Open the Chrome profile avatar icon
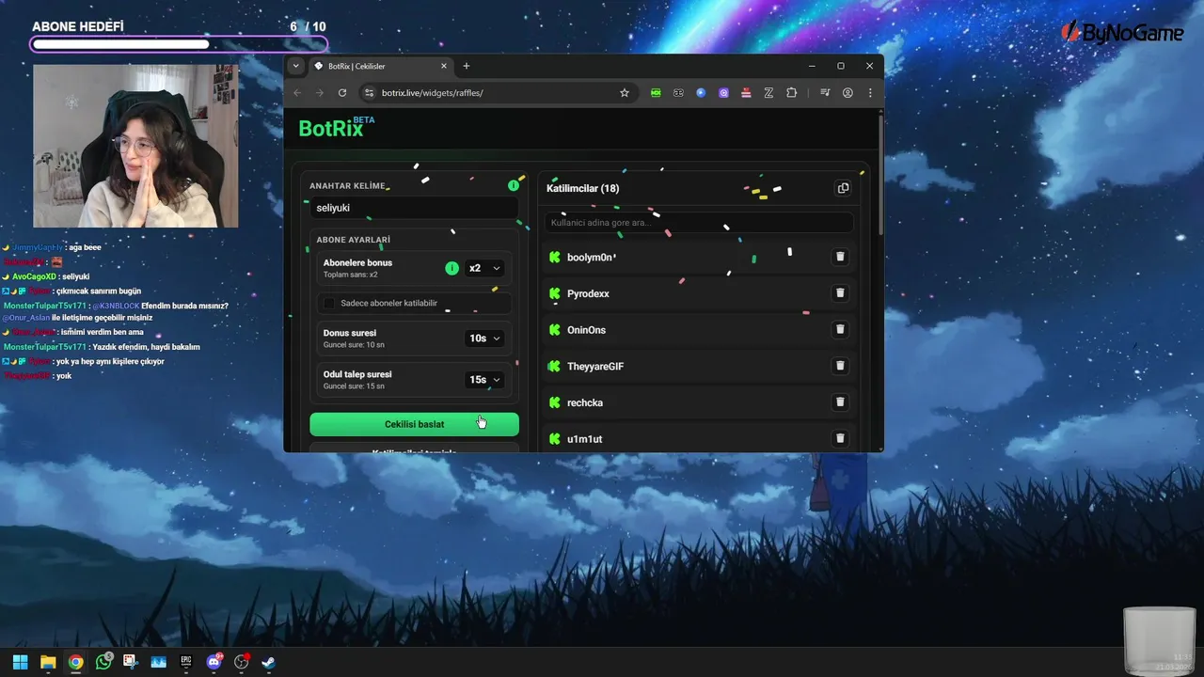The image size is (1204, 677). pyautogui.click(x=848, y=93)
